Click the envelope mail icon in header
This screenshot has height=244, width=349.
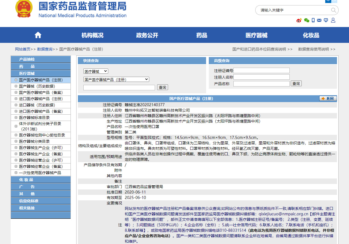[319, 20]
